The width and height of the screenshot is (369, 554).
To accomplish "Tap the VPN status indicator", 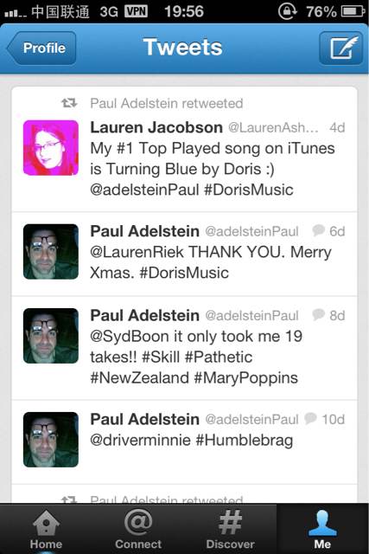I will (x=137, y=11).
